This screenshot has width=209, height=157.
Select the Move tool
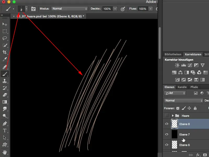point(5,24)
